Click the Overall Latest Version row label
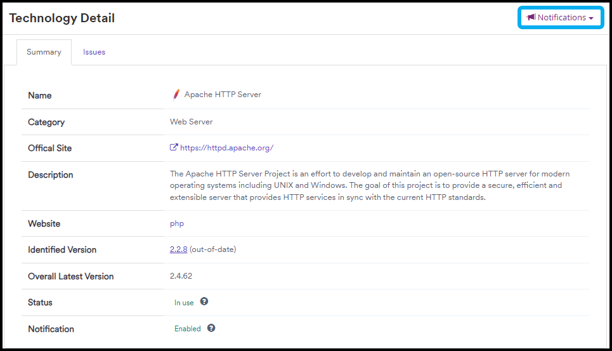The height and width of the screenshot is (351, 612). coord(71,276)
